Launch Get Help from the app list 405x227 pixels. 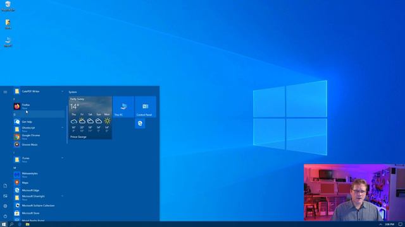(x=39, y=122)
